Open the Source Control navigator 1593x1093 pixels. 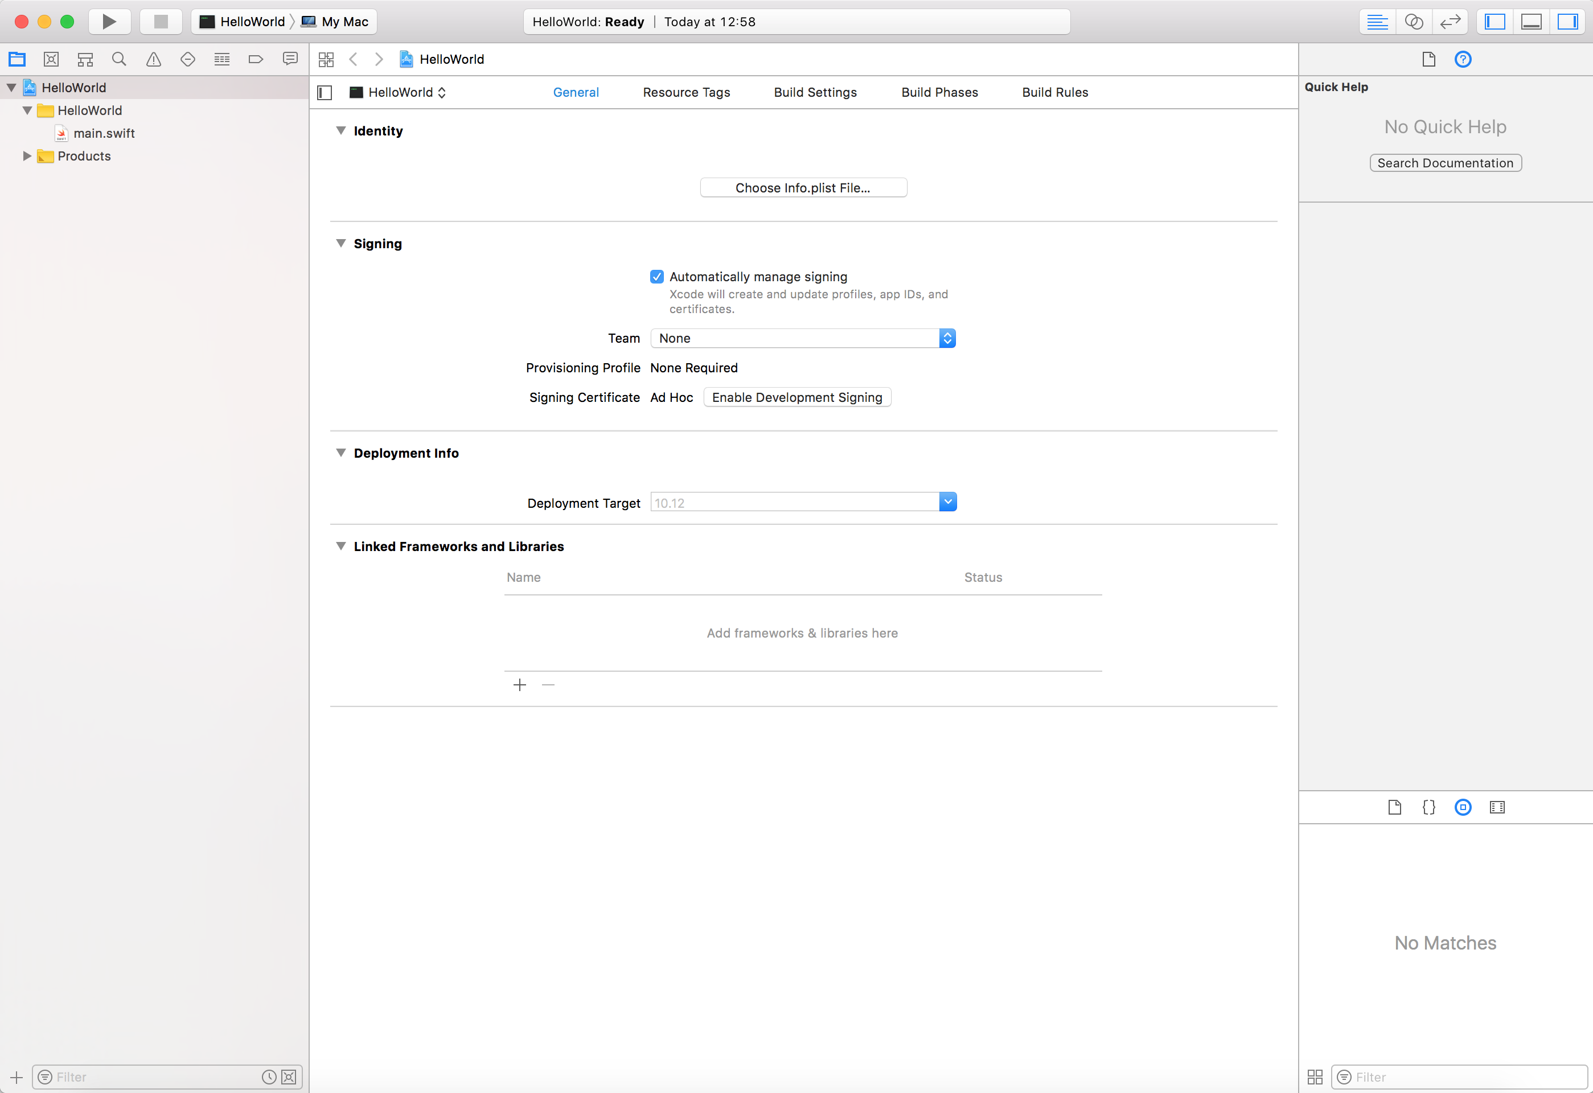(51, 59)
